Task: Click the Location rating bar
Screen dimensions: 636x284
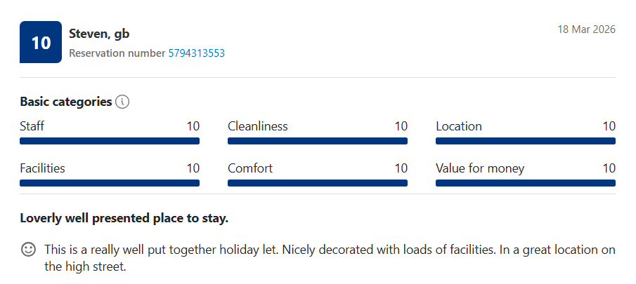Action: [526, 141]
